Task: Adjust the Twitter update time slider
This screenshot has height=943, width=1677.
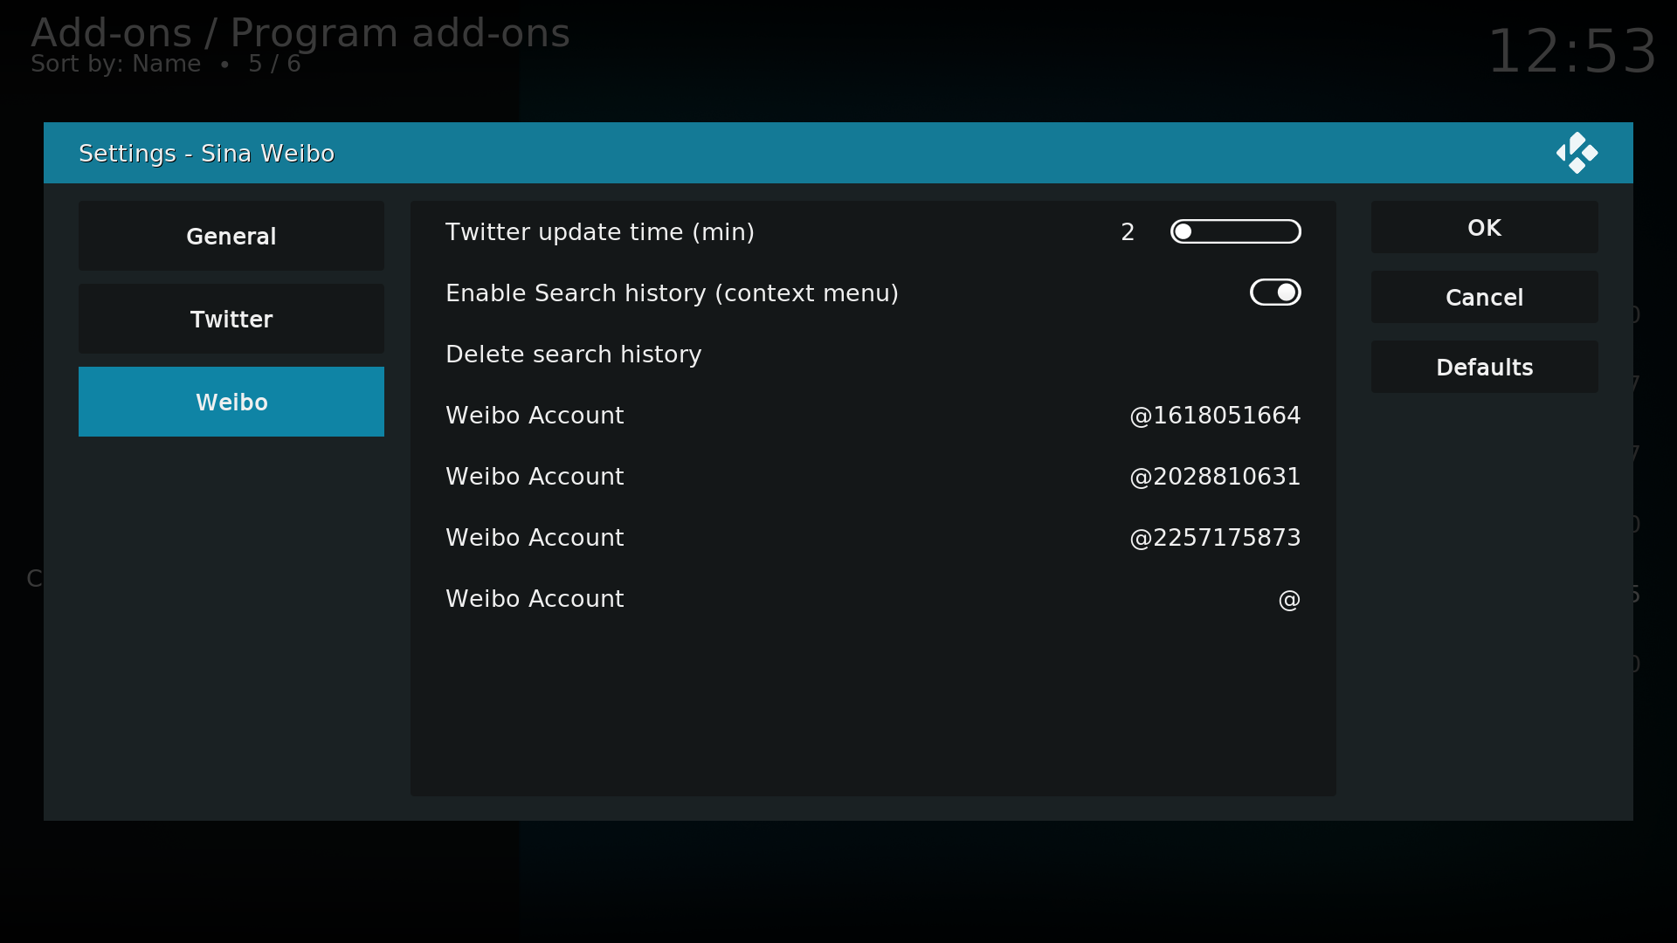Action: tap(1235, 231)
